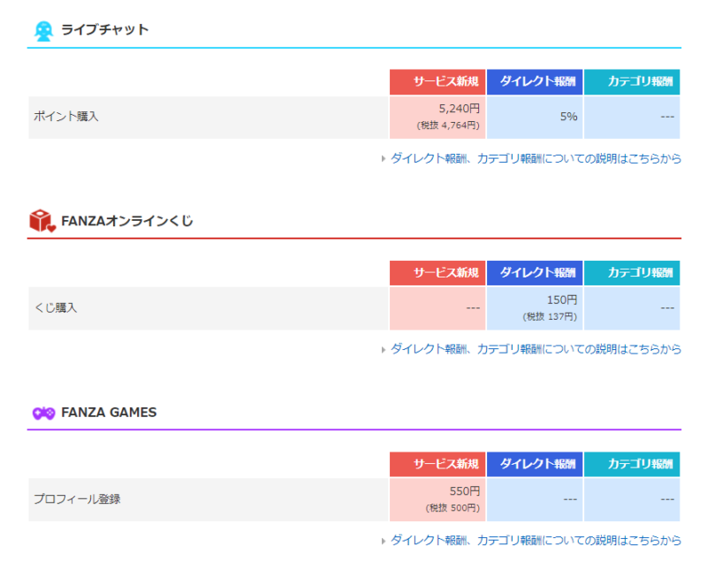Select カテゴリ報酬 header in FANZA GAMES table
This screenshot has height=562, width=707.
[632, 464]
